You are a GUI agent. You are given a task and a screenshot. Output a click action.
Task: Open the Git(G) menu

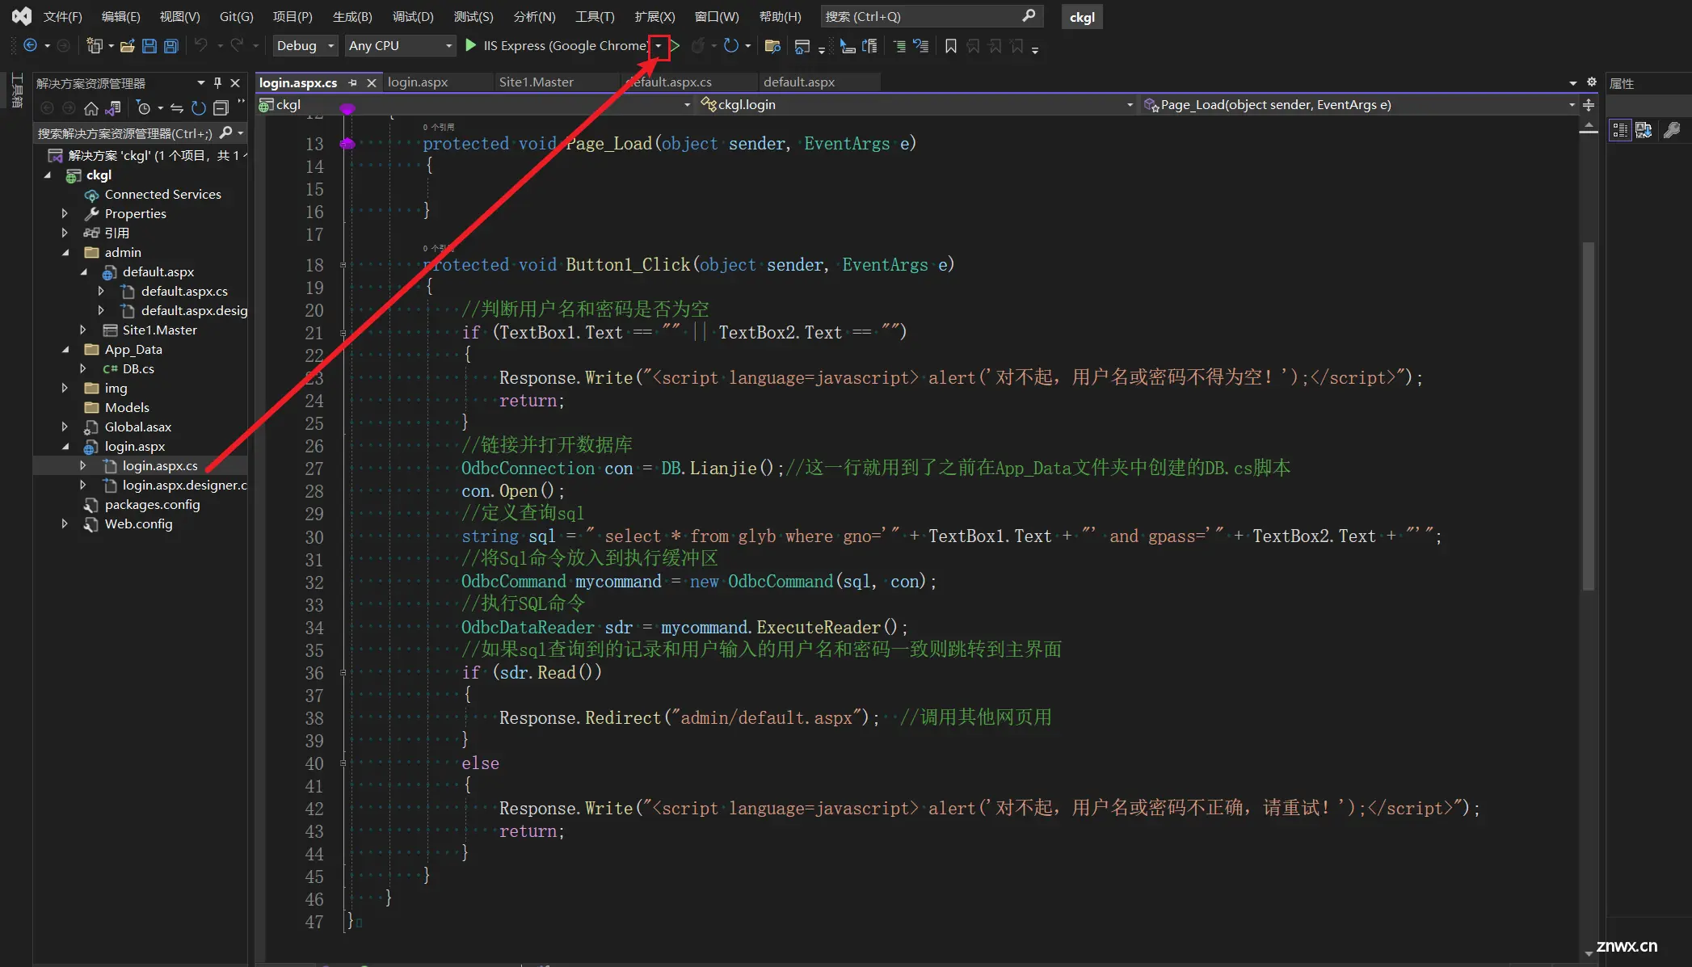tap(236, 16)
